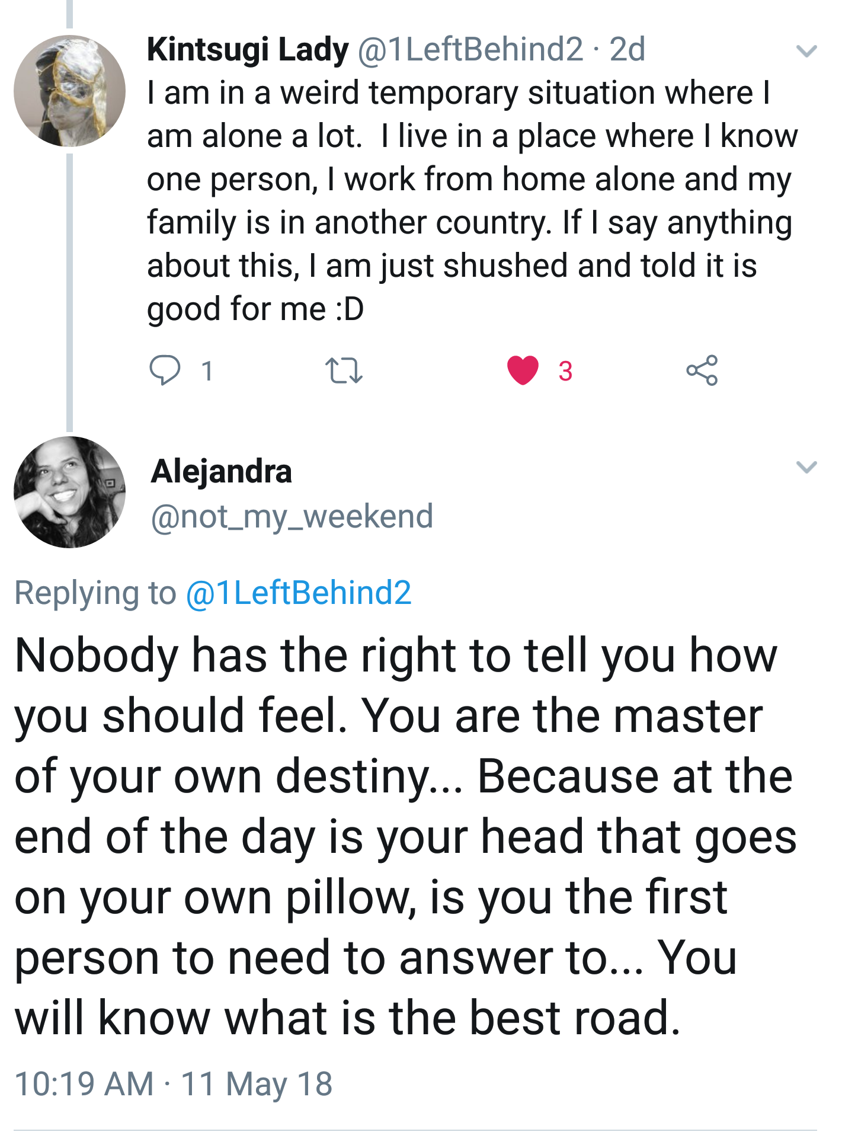Click the 10:19 AM · 11 May 18 timestamp
The image size is (842, 1135).
(x=173, y=1083)
